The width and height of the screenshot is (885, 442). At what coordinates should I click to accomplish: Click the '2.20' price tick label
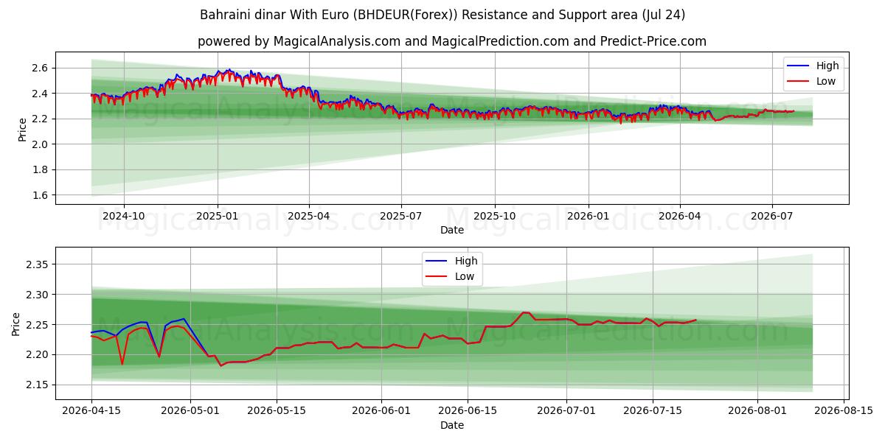click(x=38, y=355)
